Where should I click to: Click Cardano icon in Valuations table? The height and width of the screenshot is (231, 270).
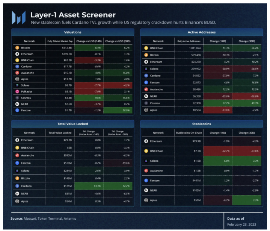coord(17,67)
